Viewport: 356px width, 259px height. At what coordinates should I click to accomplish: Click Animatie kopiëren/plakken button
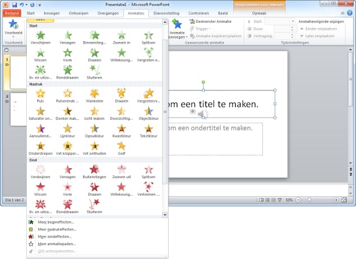pyautogui.click(x=215, y=36)
